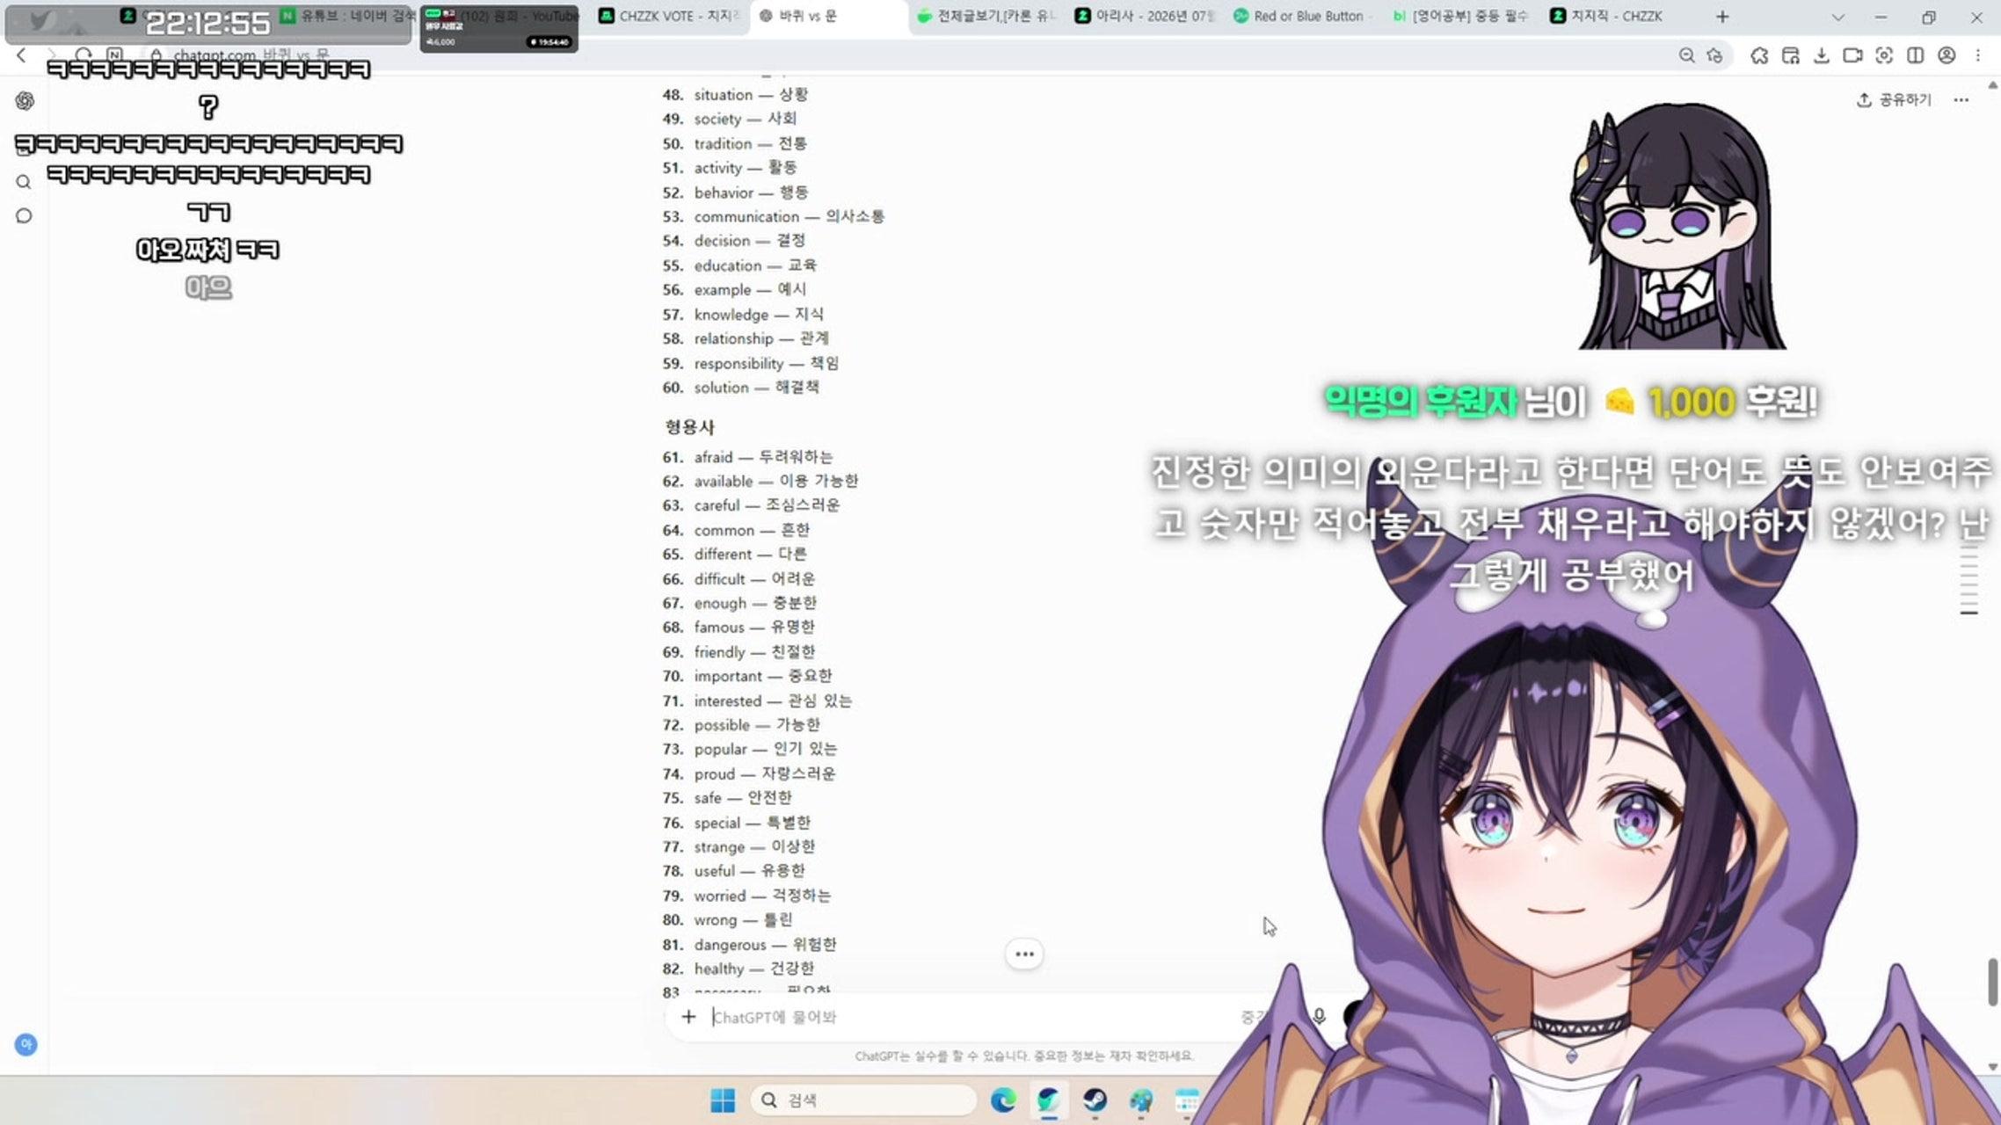
Task: Toggle the browser side panel icon
Action: (1915, 55)
